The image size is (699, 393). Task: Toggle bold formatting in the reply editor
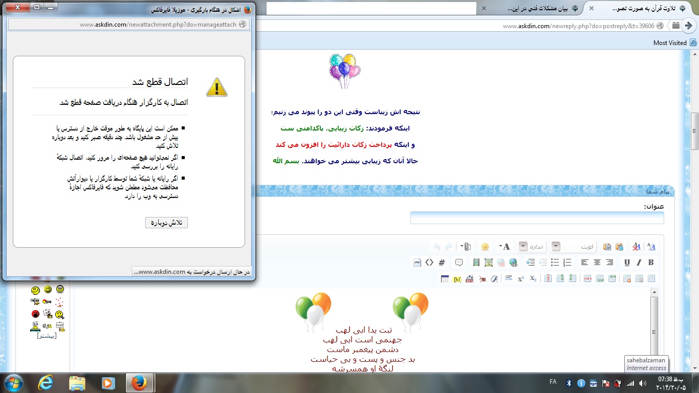pos(651,263)
